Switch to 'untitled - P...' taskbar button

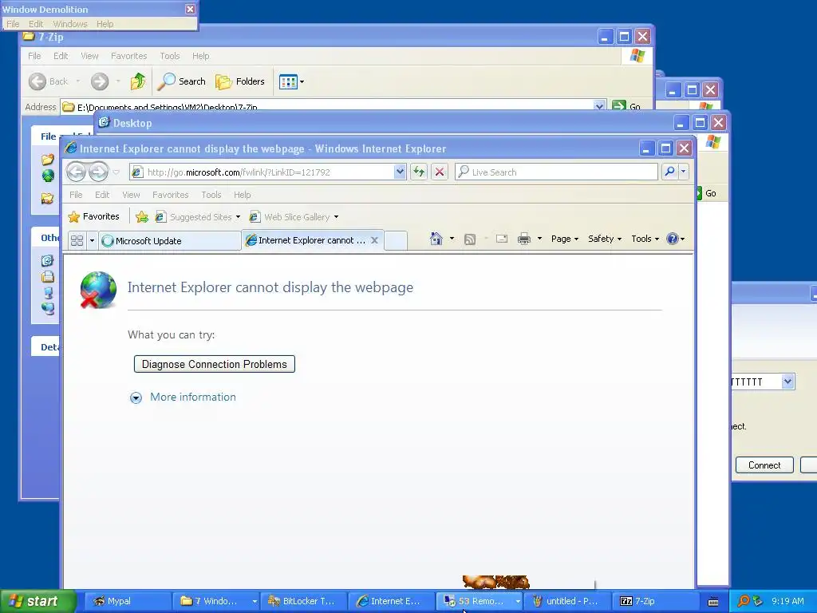[566, 601]
